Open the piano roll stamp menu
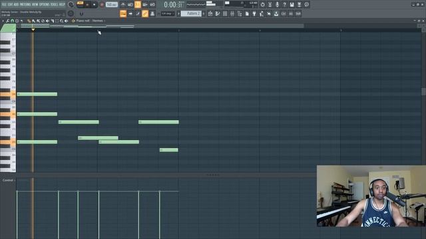Screen dimensions: 426x239 (x=17, y=21)
